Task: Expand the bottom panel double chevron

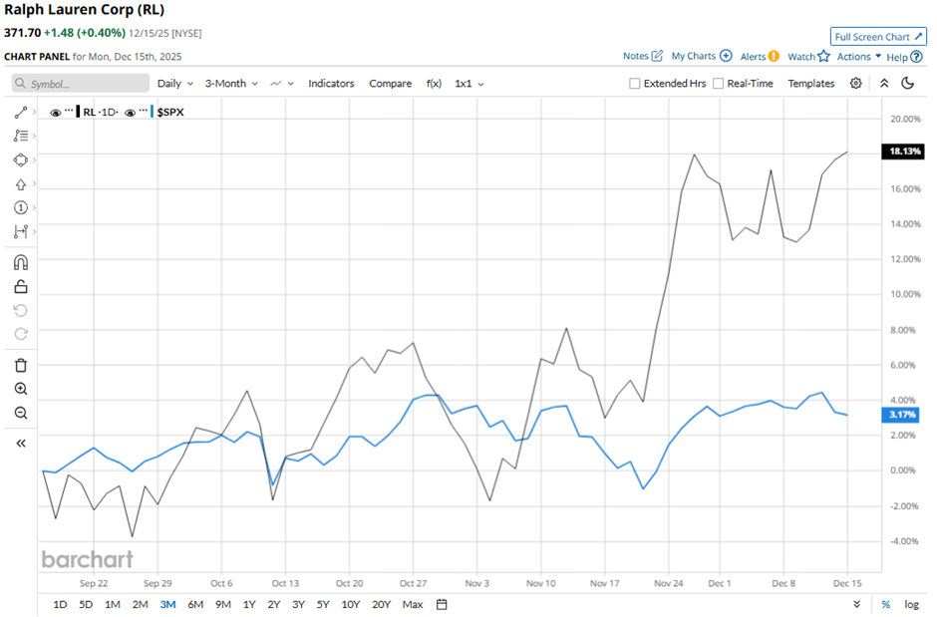Action: [x=857, y=604]
